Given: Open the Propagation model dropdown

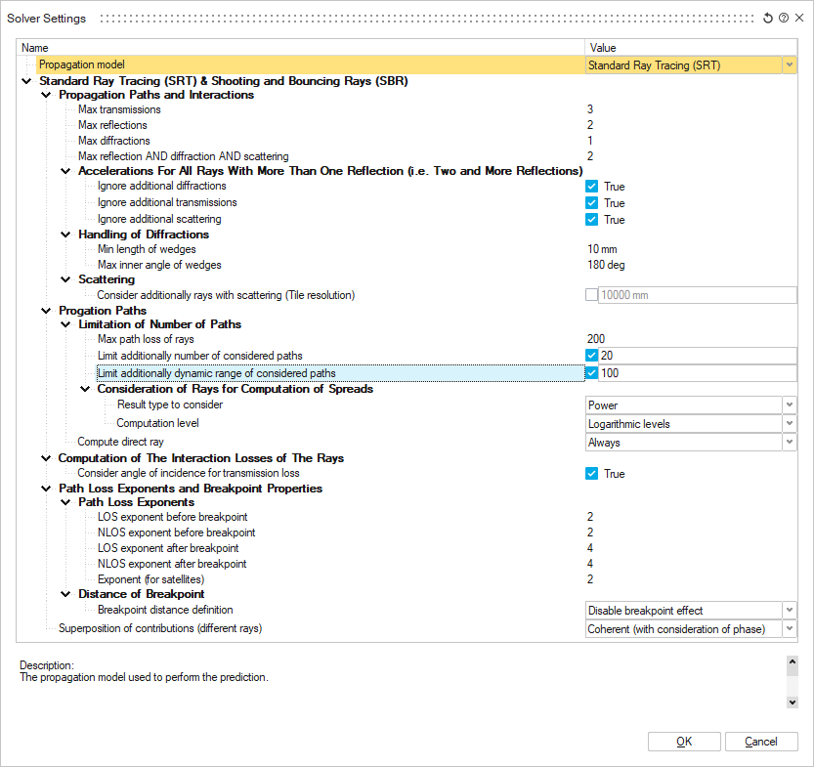Looking at the screenshot, I should coord(789,65).
